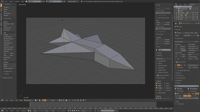Open the Global orientation dropdown
The image size is (200, 112).
53,100
